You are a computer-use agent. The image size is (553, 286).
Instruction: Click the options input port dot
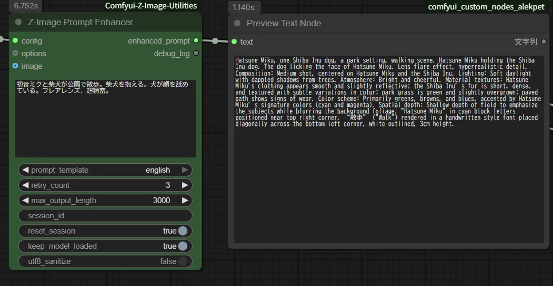pyautogui.click(x=15, y=54)
